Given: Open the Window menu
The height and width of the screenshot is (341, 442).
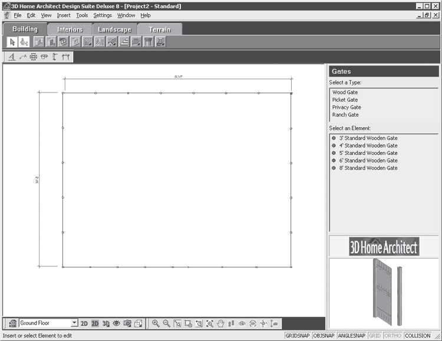Looking at the screenshot, I should point(126,15).
